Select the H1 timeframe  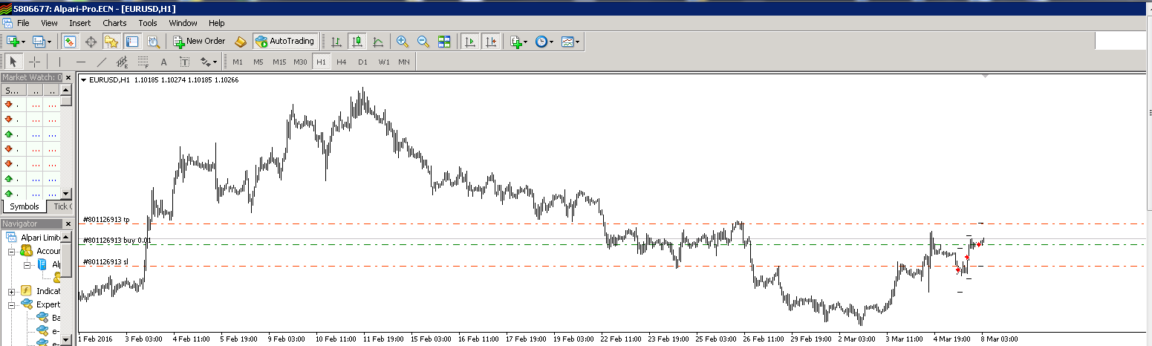coord(321,62)
